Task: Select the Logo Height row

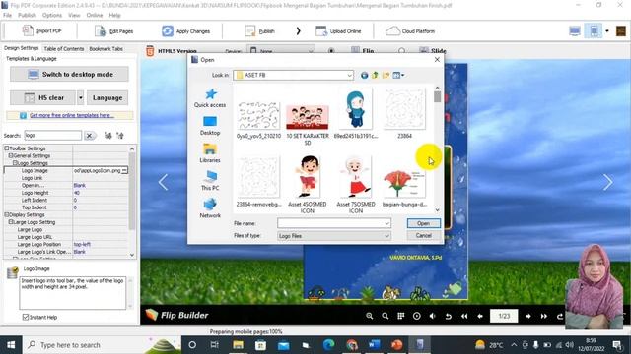Action: click(66, 193)
